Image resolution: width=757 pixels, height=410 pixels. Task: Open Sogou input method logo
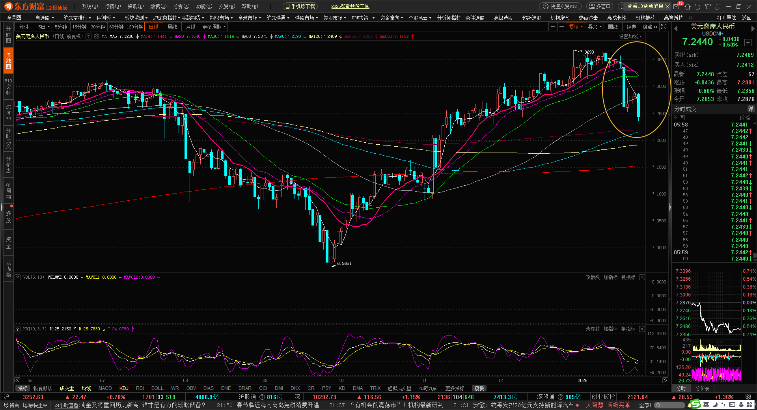click(x=696, y=404)
